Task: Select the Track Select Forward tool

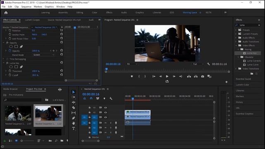Action: [x=73, y=97]
